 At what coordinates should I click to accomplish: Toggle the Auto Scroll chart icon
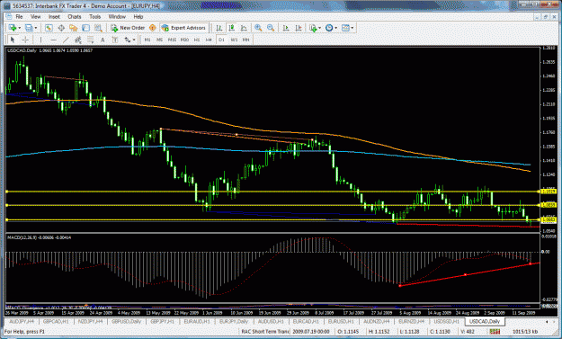286,28
